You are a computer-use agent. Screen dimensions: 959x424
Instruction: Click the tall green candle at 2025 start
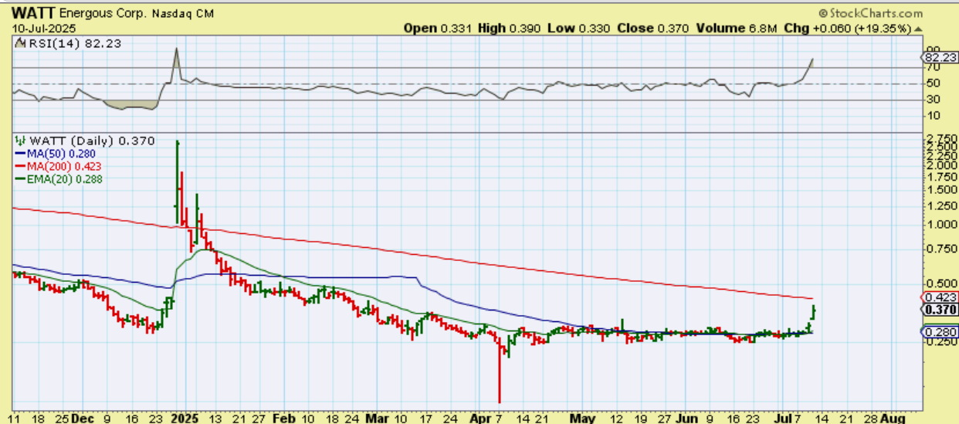click(x=178, y=178)
